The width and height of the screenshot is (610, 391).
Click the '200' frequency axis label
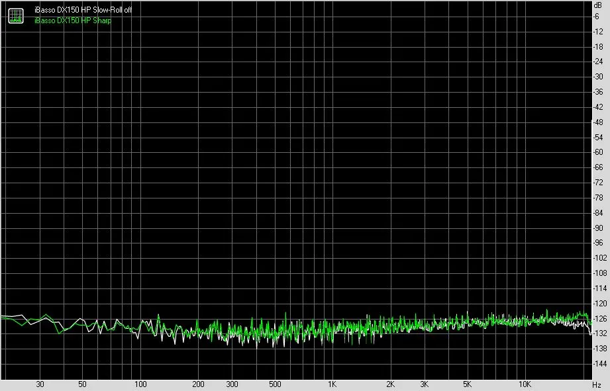coord(198,384)
